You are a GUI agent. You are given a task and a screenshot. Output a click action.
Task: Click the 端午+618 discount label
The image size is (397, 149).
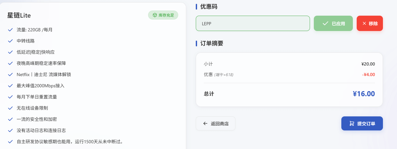click(224, 75)
